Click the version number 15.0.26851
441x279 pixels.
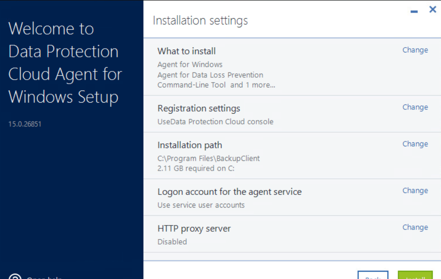tap(25, 124)
